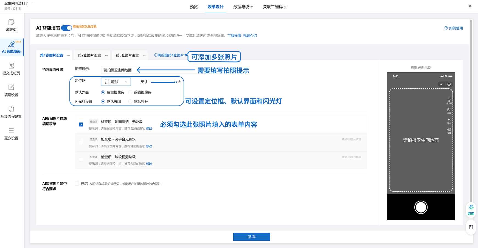The image size is (478, 248).
Task: Open the more menu beside 卫生间清洁打卡 title
Action: (x=33, y=3)
